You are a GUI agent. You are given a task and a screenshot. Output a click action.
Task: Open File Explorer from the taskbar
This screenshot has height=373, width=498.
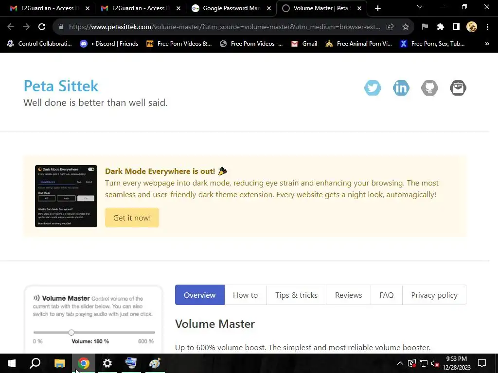click(59, 363)
